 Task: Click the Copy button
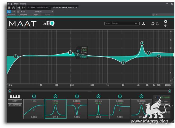click(35, 15)
